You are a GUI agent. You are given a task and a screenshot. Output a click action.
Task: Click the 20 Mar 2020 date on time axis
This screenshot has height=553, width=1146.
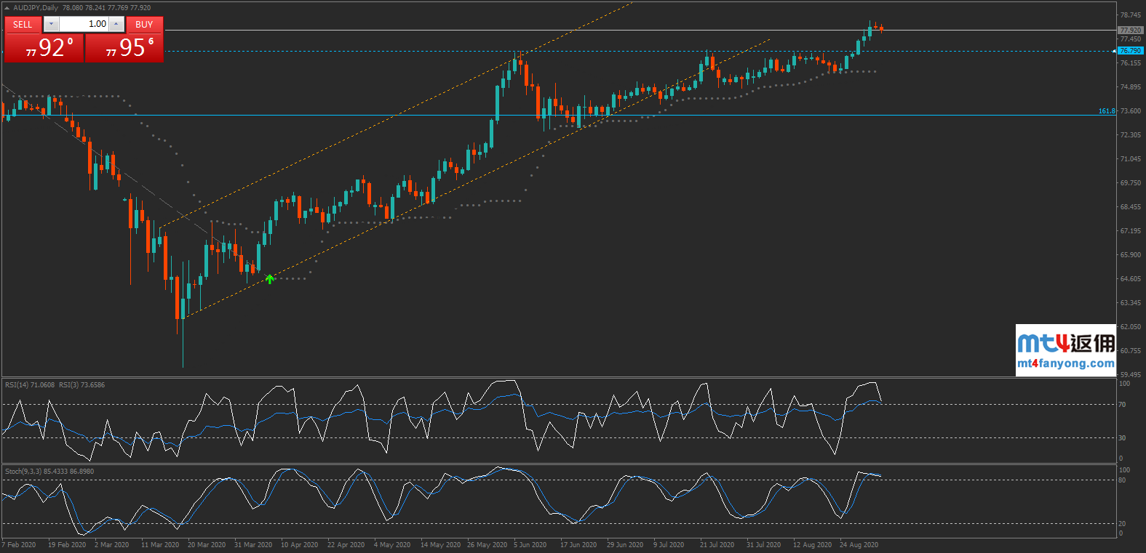[x=207, y=544]
